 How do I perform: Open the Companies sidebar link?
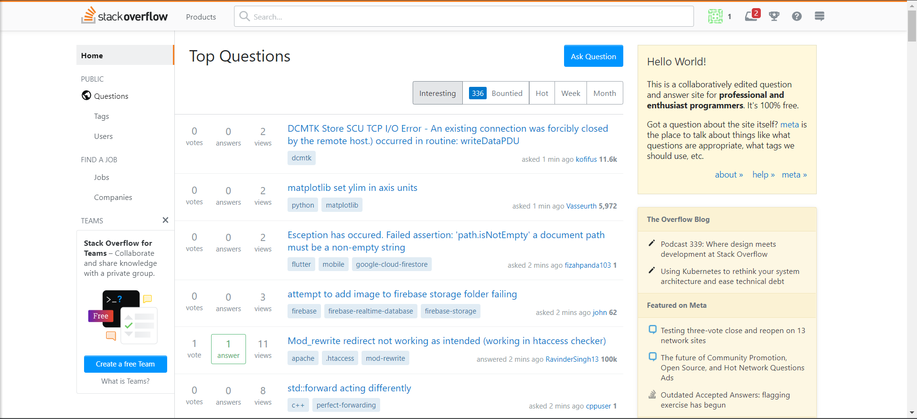pos(113,197)
